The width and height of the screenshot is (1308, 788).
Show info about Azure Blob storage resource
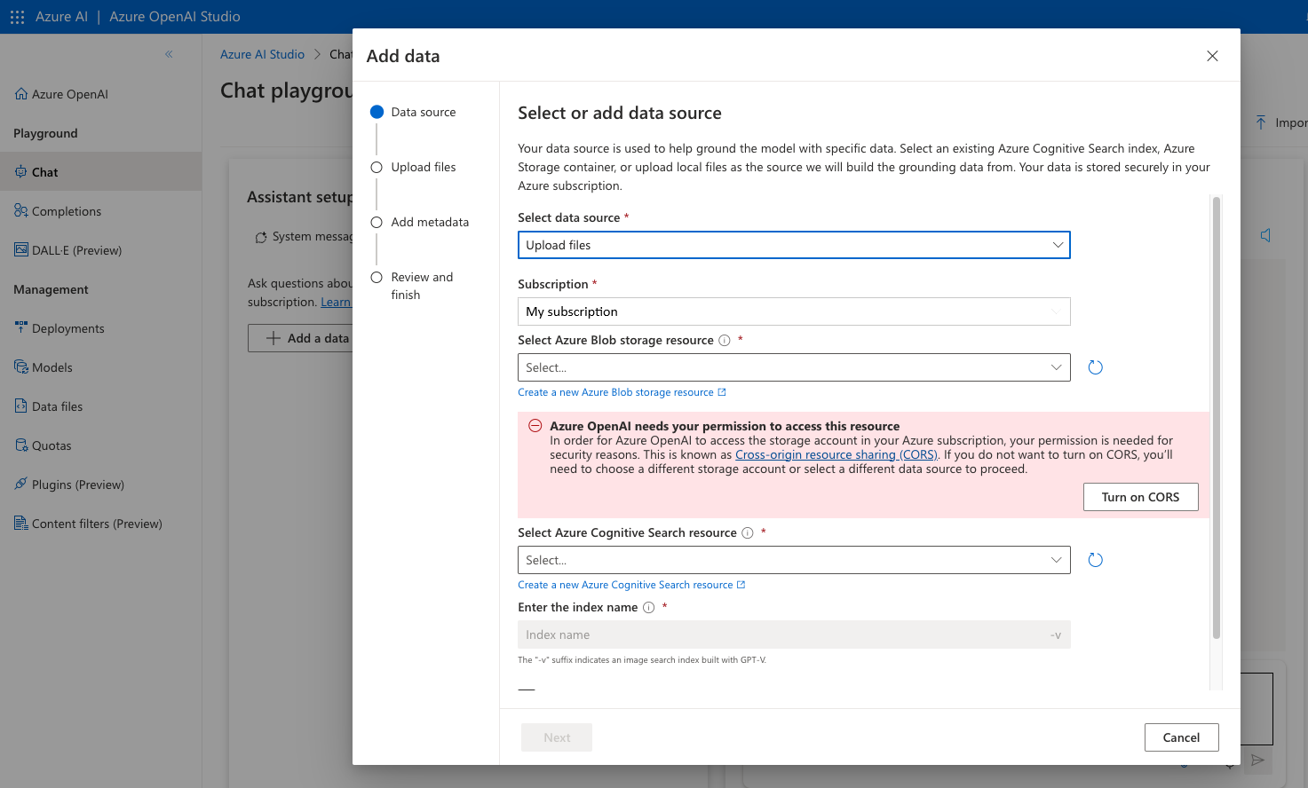(725, 340)
